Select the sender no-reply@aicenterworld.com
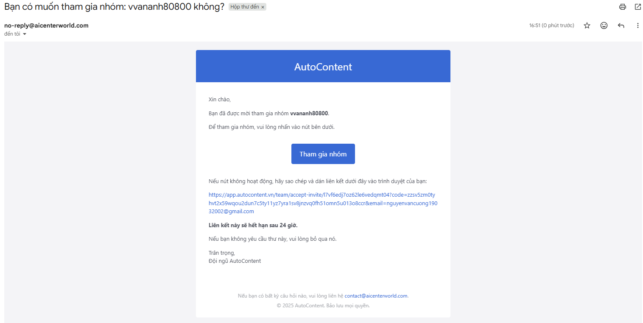 pyautogui.click(x=46, y=25)
